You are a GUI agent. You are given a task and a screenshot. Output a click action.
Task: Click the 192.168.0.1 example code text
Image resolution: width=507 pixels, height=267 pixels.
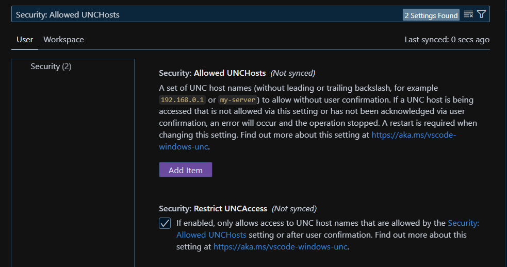[x=183, y=99]
